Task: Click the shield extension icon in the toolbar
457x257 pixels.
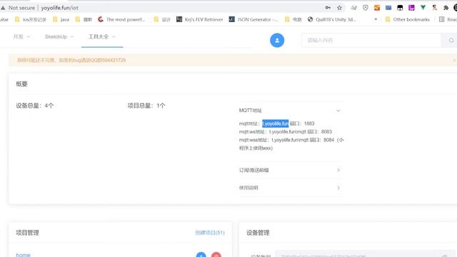Action: click(x=366, y=8)
